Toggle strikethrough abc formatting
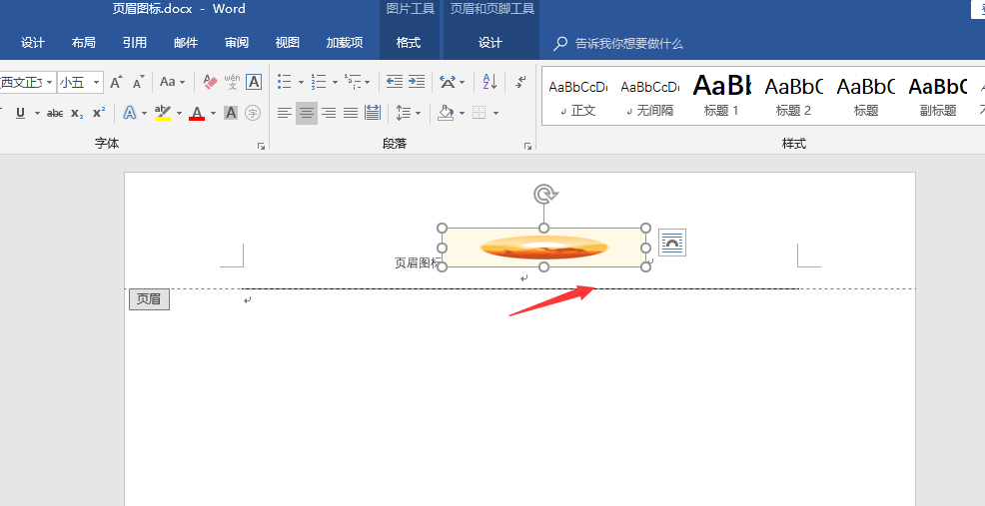This screenshot has width=985, height=506. (x=55, y=113)
